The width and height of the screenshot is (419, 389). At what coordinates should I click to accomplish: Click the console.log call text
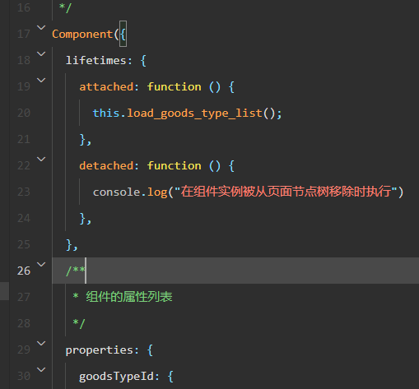pyautogui.click(x=130, y=192)
